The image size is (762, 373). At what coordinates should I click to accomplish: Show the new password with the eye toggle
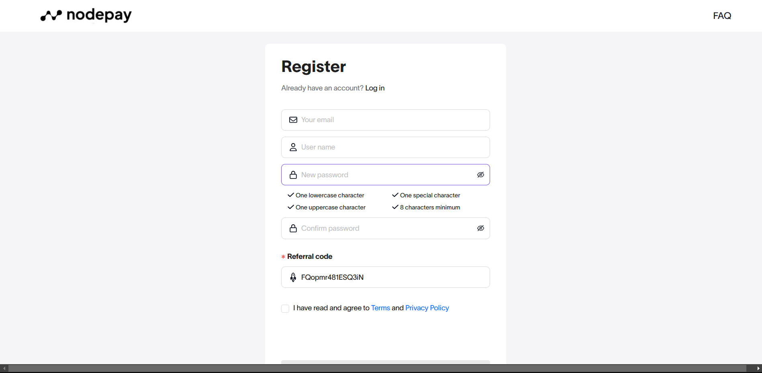tap(480, 174)
